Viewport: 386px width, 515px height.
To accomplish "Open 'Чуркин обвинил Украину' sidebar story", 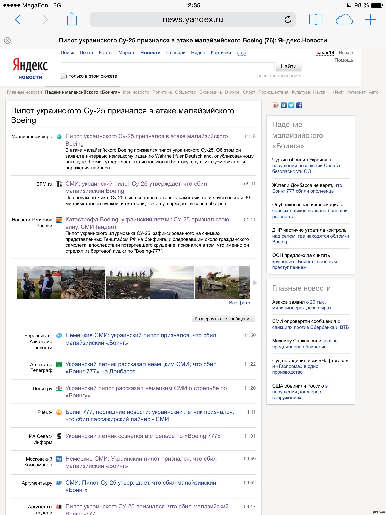I will pyautogui.click(x=306, y=166).
